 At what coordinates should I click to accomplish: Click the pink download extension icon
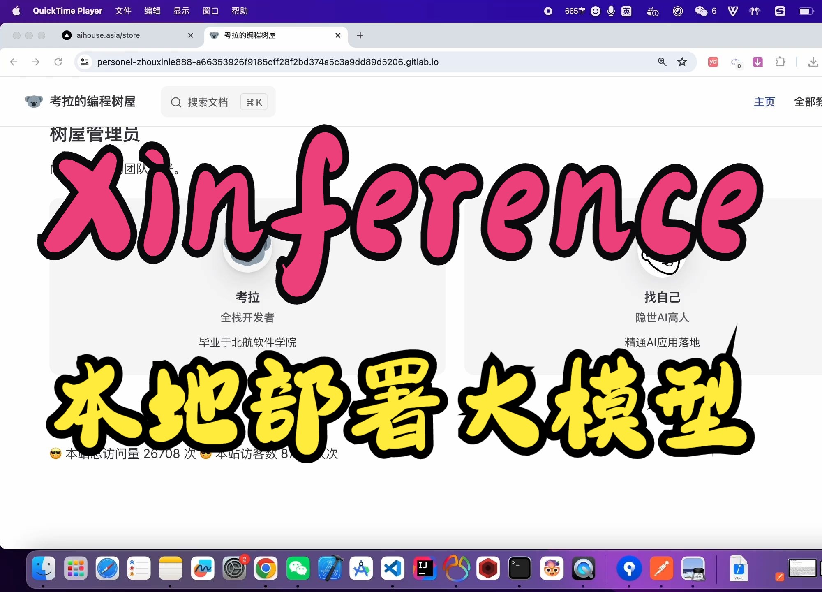[x=757, y=62]
